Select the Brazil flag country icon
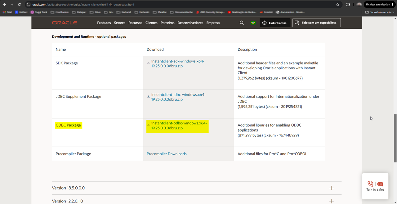Viewport: 397px width, 204px height. (x=253, y=23)
